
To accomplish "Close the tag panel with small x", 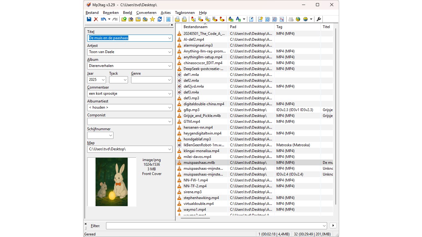I will click(172, 25).
